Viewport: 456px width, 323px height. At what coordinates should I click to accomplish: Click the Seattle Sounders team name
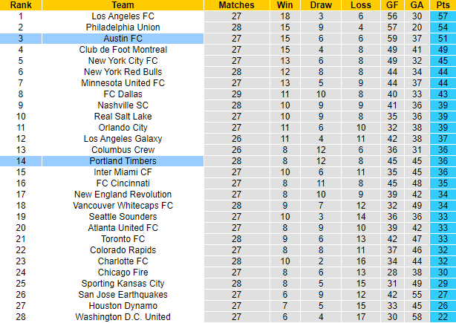(x=123, y=216)
